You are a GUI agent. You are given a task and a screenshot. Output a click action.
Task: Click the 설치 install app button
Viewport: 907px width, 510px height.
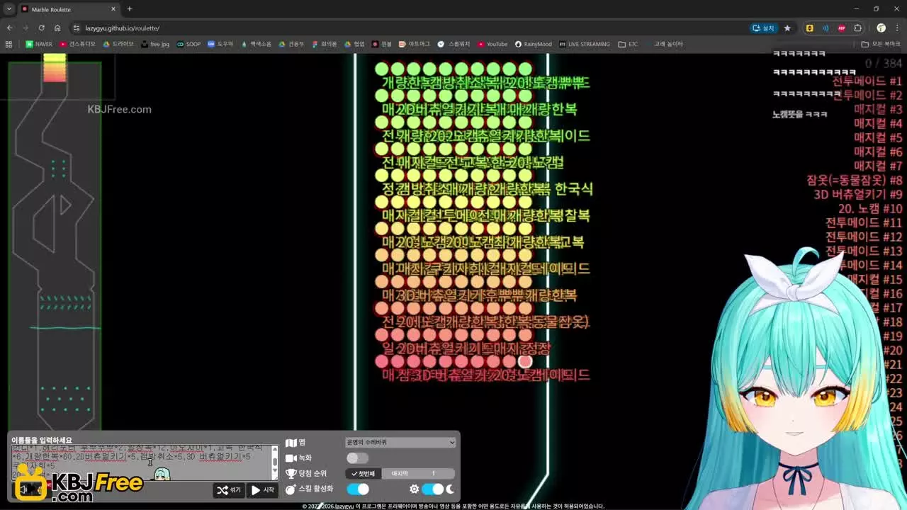pyautogui.click(x=763, y=28)
